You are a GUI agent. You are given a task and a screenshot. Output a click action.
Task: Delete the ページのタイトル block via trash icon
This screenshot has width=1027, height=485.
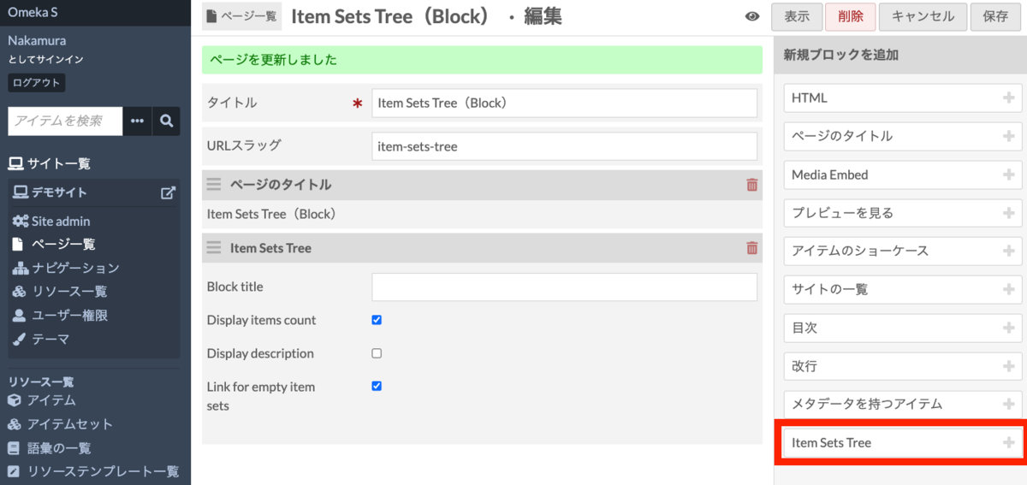(x=751, y=185)
